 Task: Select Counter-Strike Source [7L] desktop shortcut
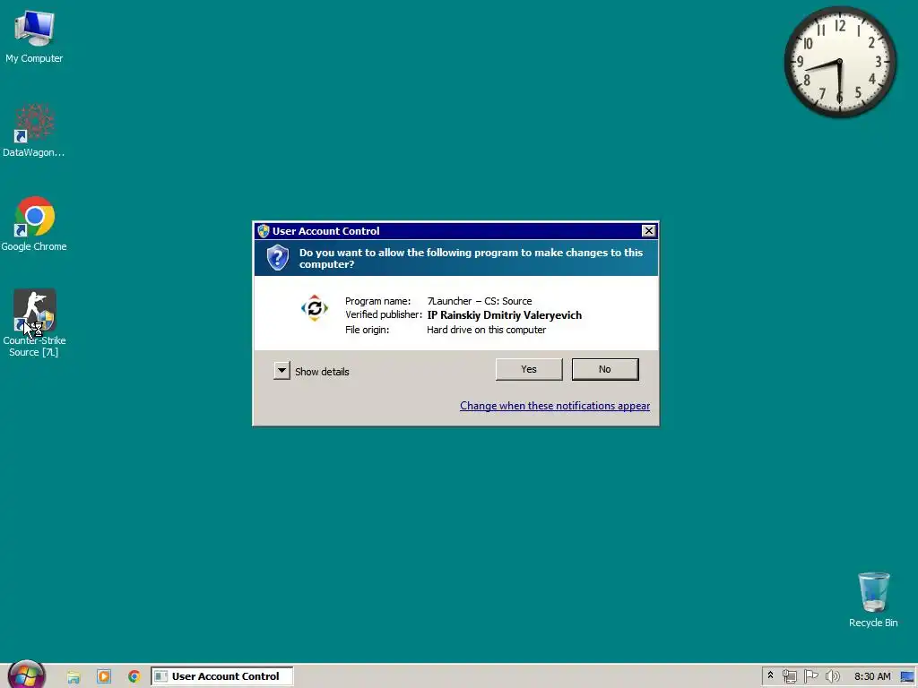pyautogui.click(x=34, y=322)
